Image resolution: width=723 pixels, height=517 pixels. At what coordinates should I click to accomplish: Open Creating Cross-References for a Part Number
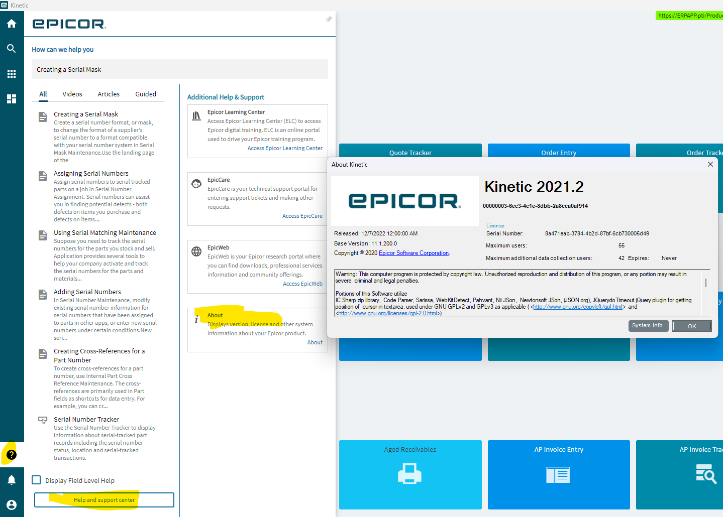coord(99,355)
